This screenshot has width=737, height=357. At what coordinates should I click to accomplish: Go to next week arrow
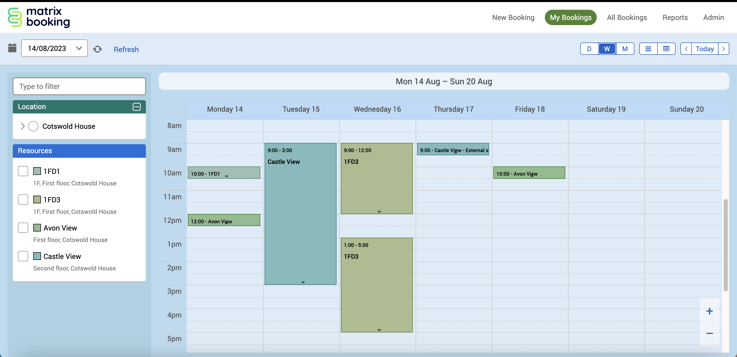click(x=723, y=49)
